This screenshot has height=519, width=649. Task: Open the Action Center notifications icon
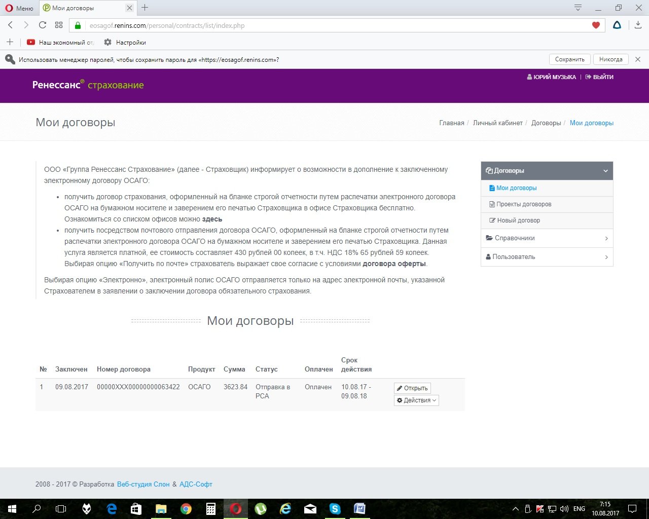tap(632, 509)
